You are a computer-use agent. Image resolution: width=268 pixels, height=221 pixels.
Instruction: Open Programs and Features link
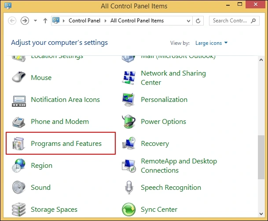pyautogui.click(x=66, y=144)
